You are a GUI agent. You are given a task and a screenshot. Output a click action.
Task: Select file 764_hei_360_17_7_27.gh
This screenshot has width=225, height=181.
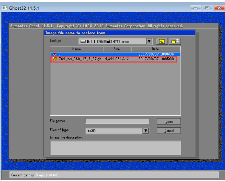[x=80, y=59]
